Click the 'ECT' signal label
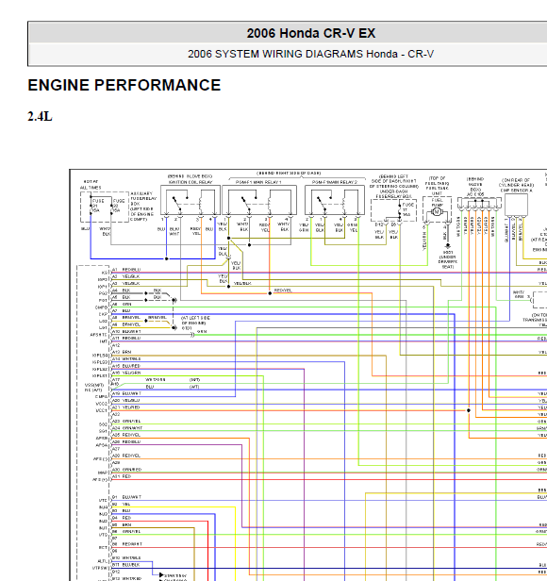 click(x=104, y=548)
